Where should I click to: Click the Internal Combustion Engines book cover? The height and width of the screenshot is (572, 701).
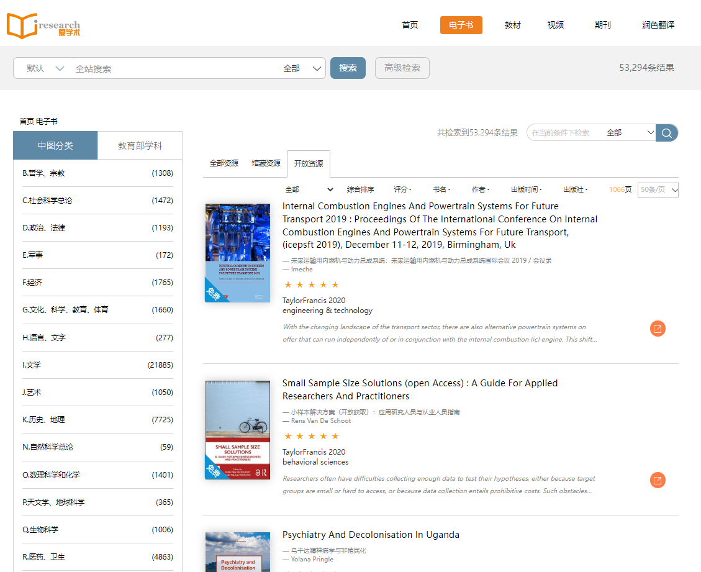pos(238,253)
